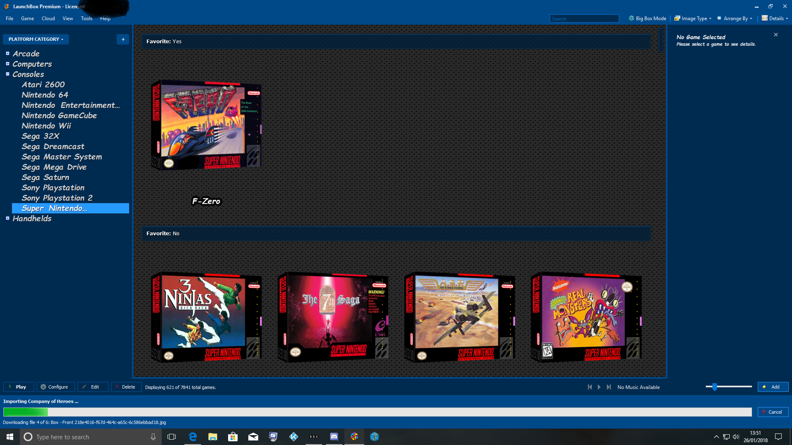This screenshot has width=792, height=445.
Task: Select Nintendo 64 platform
Action: [x=45, y=95]
